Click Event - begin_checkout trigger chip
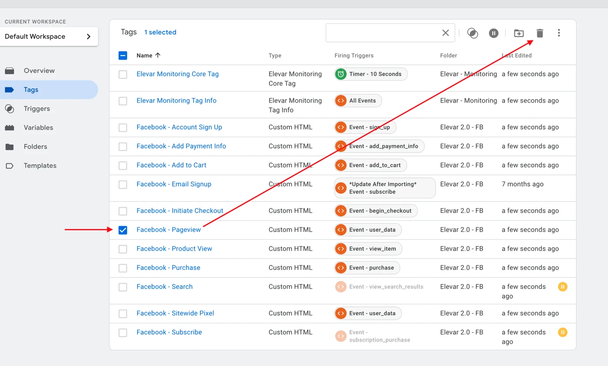 click(x=376, y=210)
